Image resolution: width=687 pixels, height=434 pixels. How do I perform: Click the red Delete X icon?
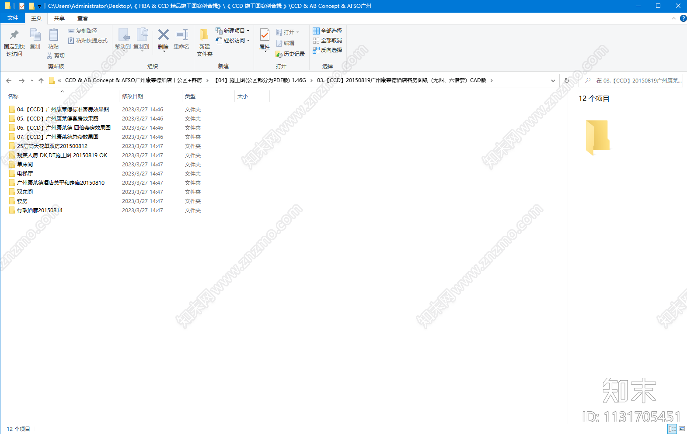(163, 34)
